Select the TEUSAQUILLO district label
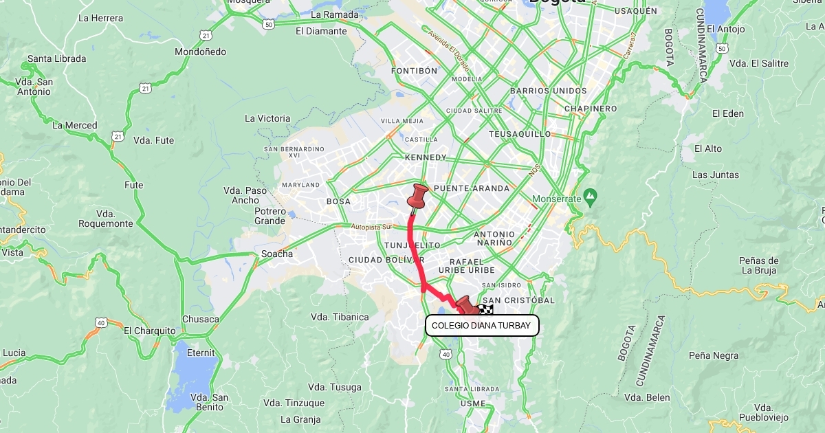825x433 pixels. (520, 134)
